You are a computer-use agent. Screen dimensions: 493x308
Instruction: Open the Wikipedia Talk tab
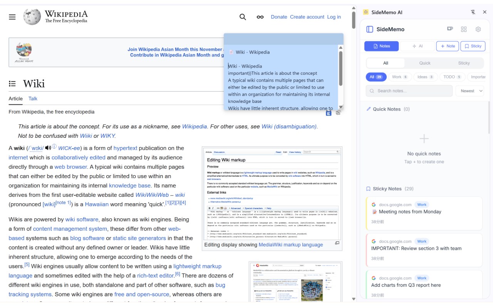coord(33,99)
